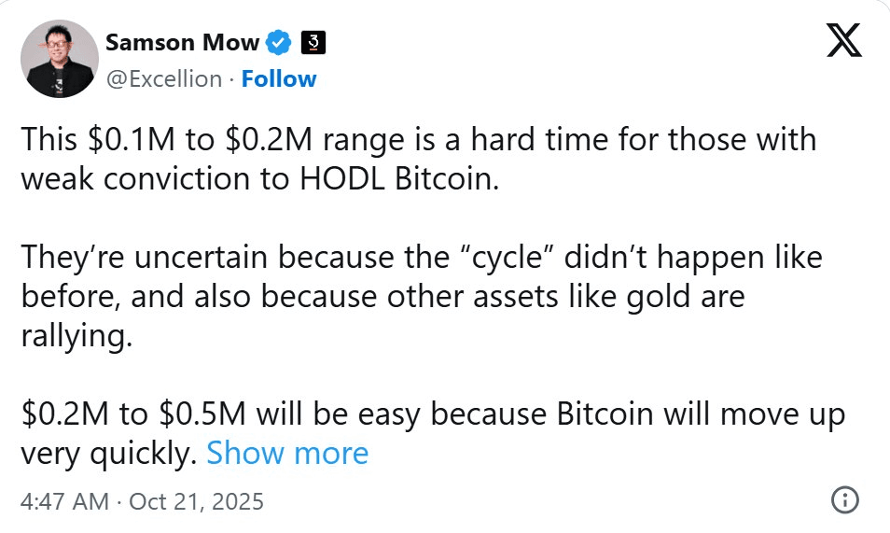Open the @Excellion handle link
The height and width of the screenshot is (533, 890).
(x=164, y=79)
